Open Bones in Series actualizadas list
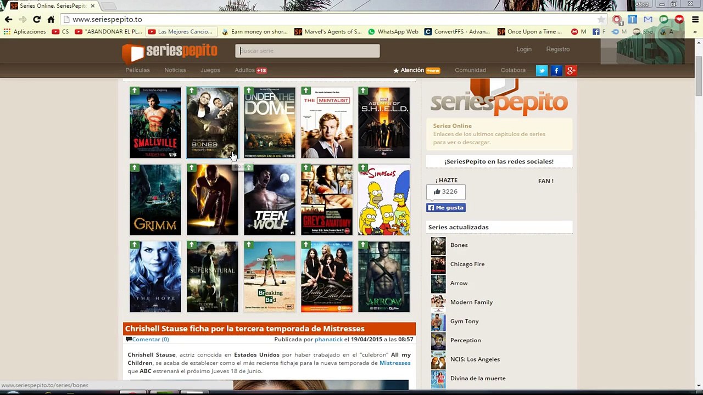This screenshot has height=395, width=703. (459, 245)
